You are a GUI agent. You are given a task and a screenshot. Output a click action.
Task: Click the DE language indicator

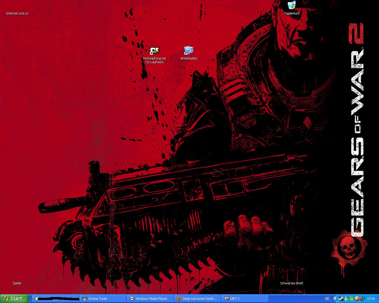pyautogui.click(x=327, y=299)
